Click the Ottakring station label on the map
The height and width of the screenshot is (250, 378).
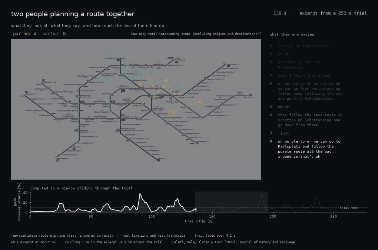pyautogui.click(x=47, y=82)
